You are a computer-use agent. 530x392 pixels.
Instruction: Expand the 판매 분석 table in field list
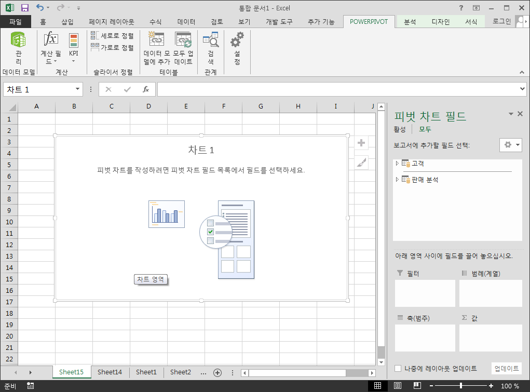pos(397,179)
